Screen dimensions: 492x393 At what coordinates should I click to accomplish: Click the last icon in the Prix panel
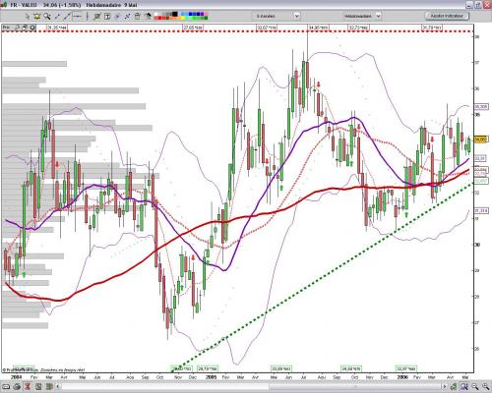click(x=32, y=28)
